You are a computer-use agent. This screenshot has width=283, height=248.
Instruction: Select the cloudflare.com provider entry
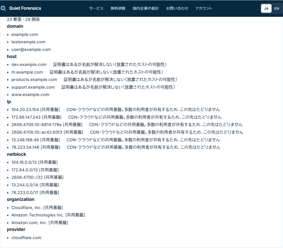pos(26,238)
